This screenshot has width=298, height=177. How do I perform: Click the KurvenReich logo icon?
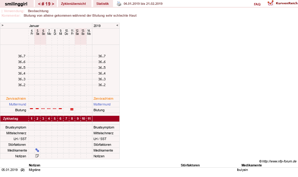(x=270, y=3)
